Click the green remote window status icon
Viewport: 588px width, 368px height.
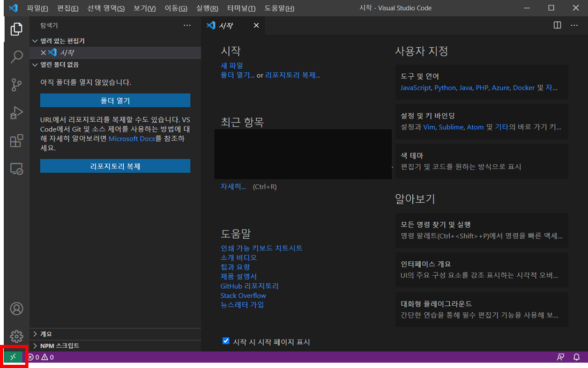tap(13, 357)
